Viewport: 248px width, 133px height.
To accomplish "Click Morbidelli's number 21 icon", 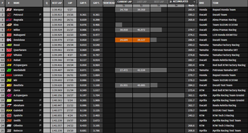I will (x=9, y=70).
